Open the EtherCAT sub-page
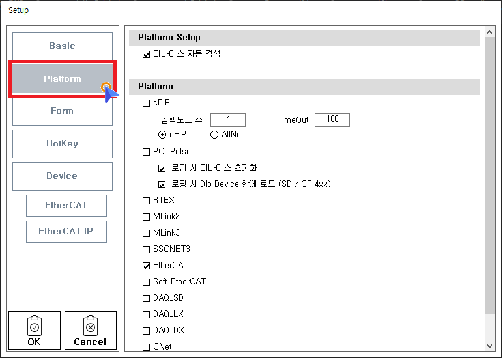The width and height of the screenshot is (503, 358). [x=66, y=206]
